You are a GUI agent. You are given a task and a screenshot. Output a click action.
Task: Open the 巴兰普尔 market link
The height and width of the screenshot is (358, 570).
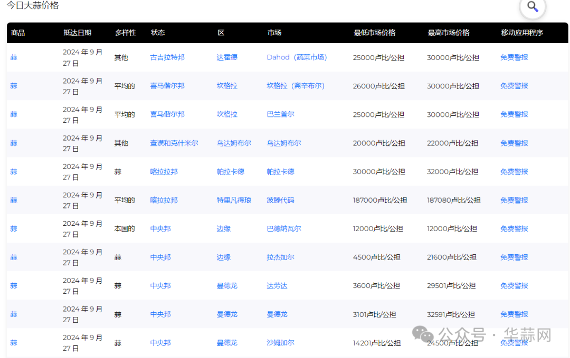point(280,114)
